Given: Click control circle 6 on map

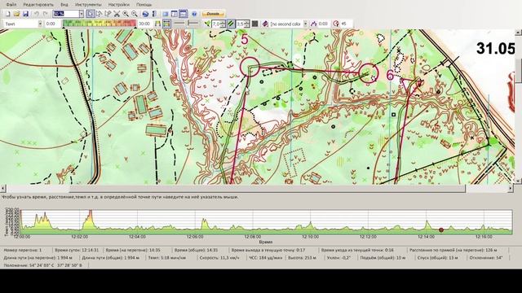Looking at the screenshot, I should tap(369, 72).
